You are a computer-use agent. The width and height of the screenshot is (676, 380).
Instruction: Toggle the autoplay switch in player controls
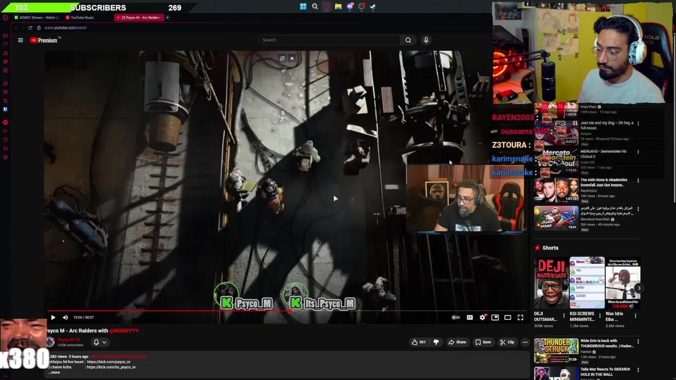[x=456, y=317]
